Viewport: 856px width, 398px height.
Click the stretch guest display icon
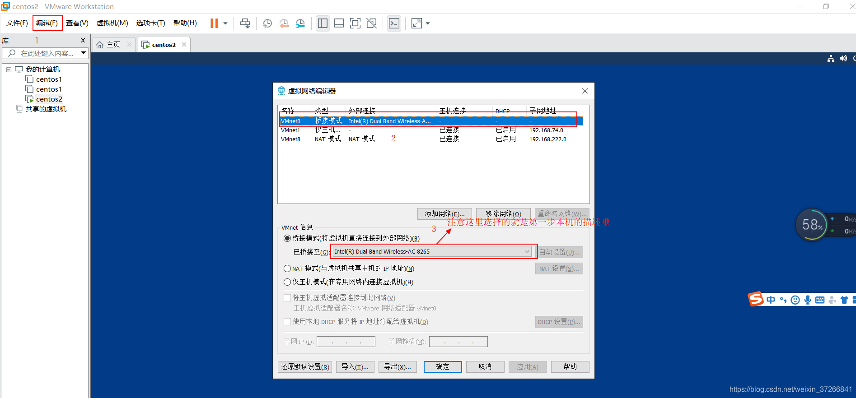(416, 23)
